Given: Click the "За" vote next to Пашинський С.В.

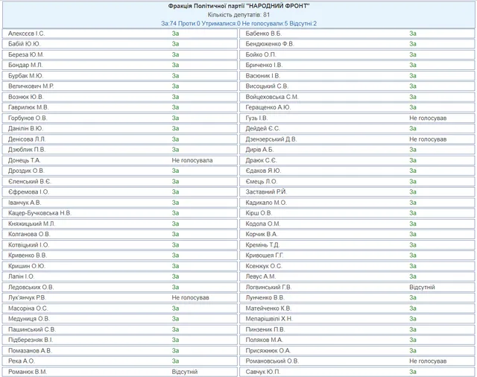Looking at the screenshot, I should [175, 329].
